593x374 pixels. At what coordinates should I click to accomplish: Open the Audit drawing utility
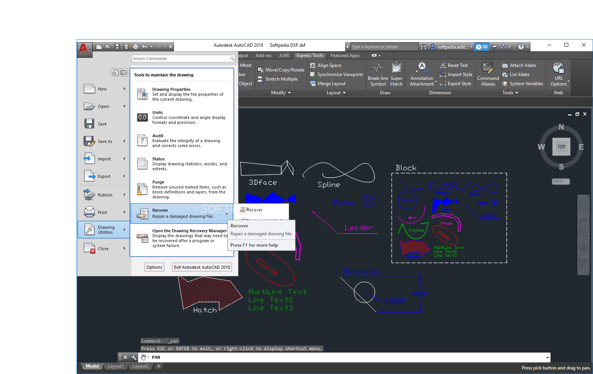(182, 141)
